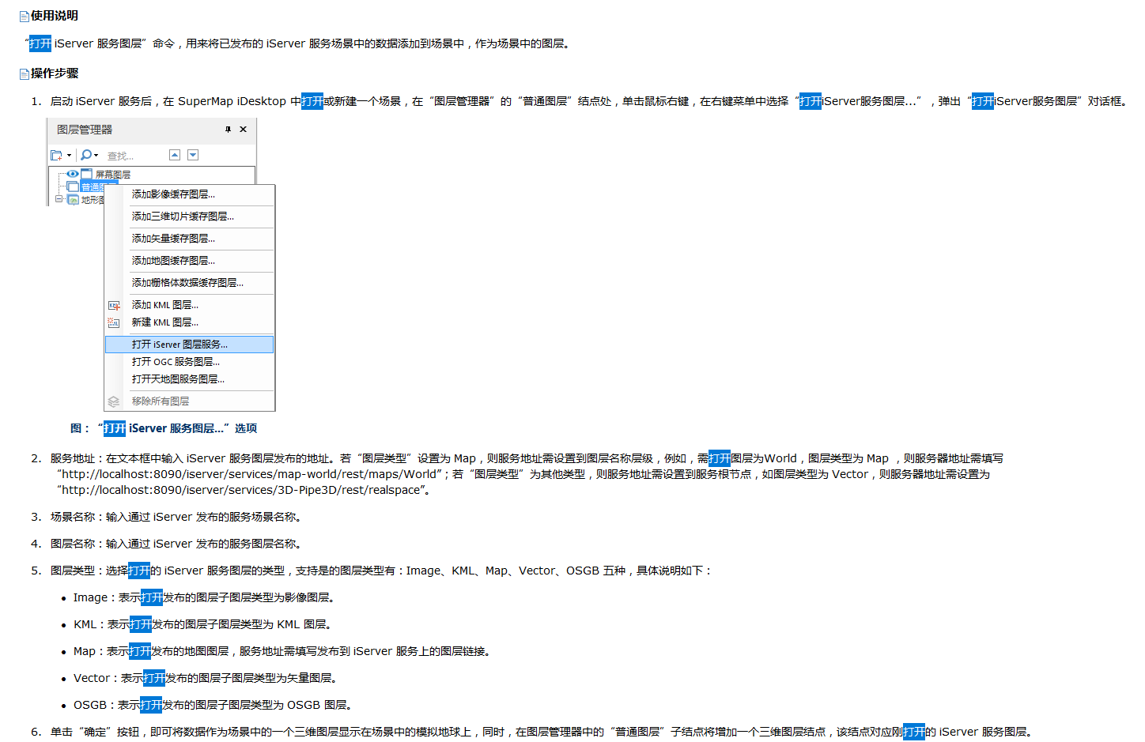Click the document icon beside 使用说明
1145x742 pixels.
24,16
